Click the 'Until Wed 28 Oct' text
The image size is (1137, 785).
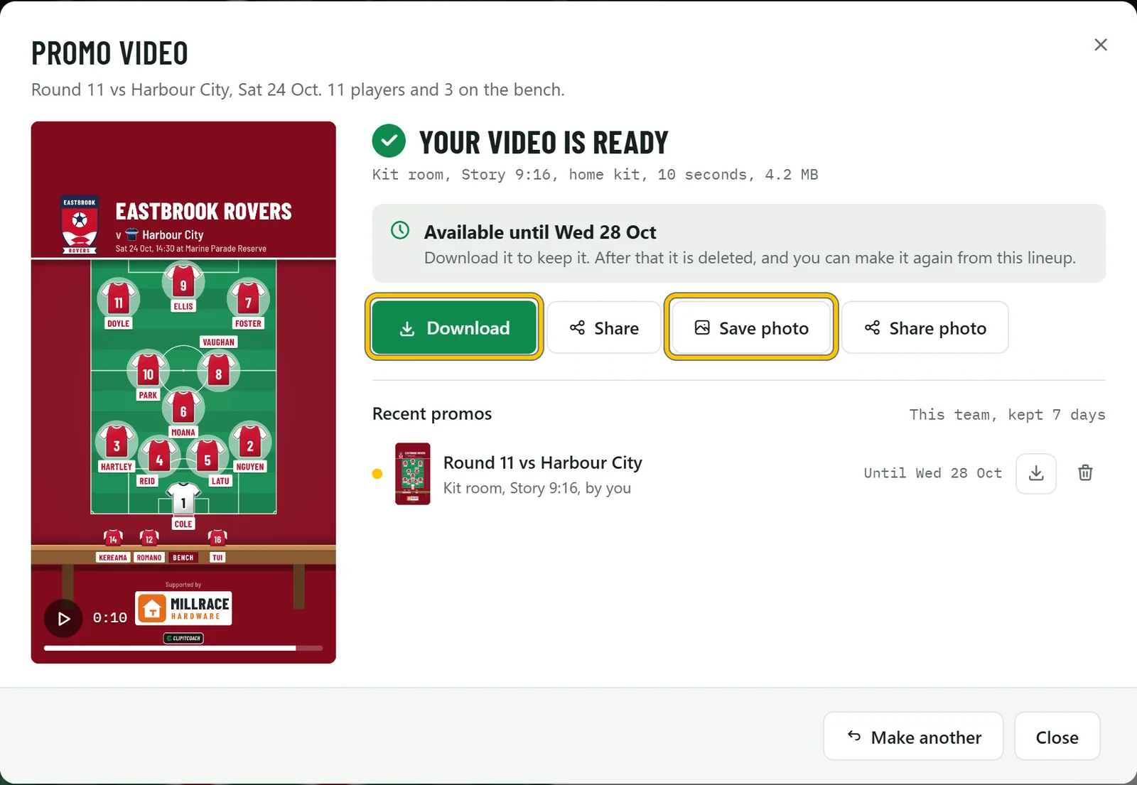point(932,473)
